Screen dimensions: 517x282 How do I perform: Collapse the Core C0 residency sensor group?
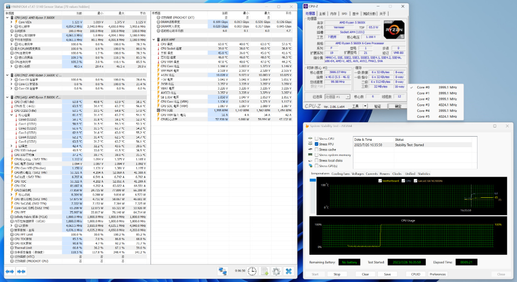coord(7,75)
